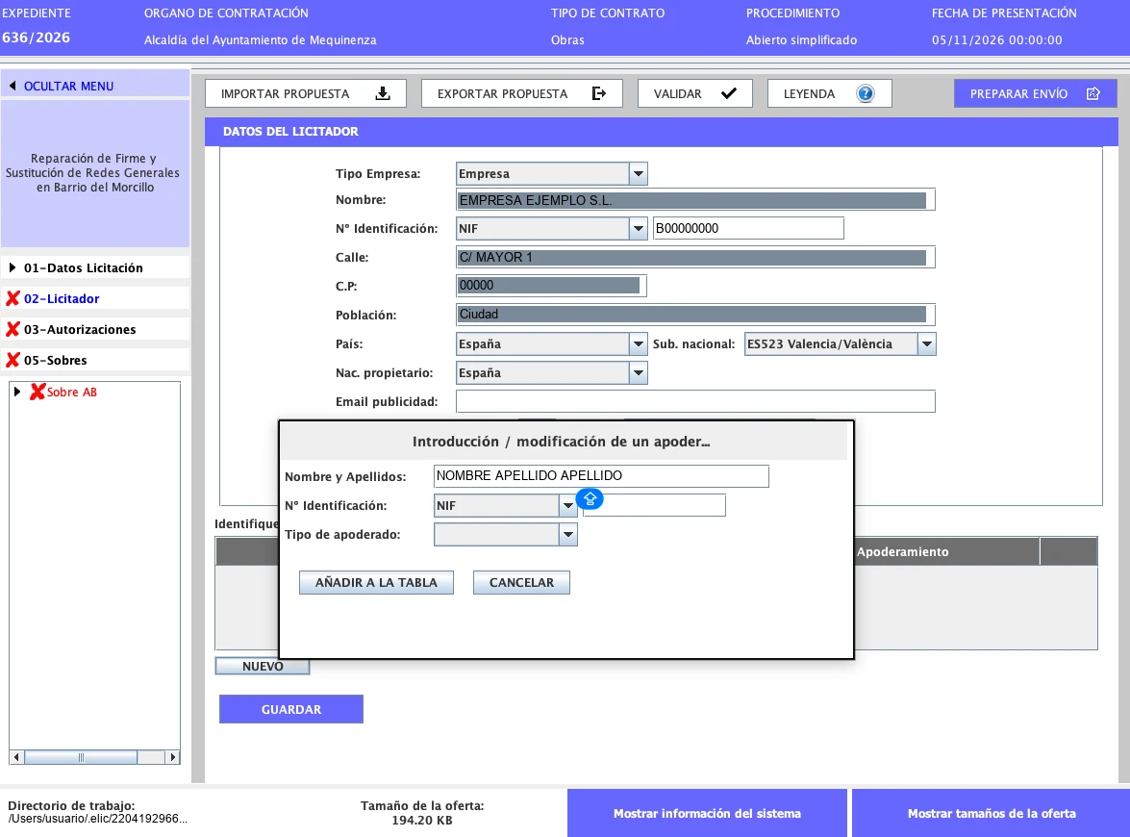Cancel the apoderado dialog
Image resolution: width=1130 pixels, height=837 pixels.
(521, 582)
